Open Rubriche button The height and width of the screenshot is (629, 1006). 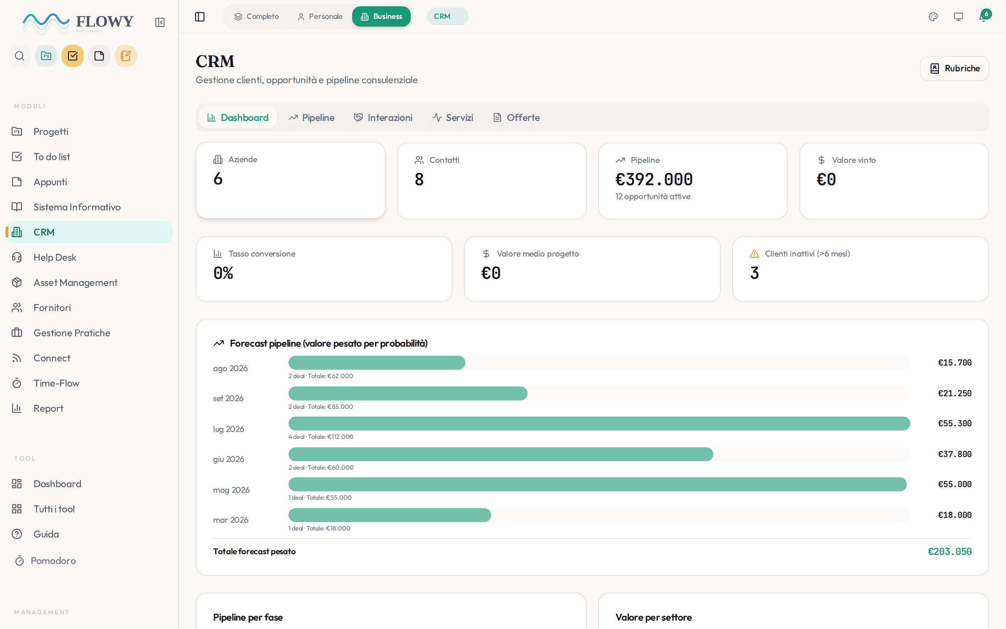(954, 68)
